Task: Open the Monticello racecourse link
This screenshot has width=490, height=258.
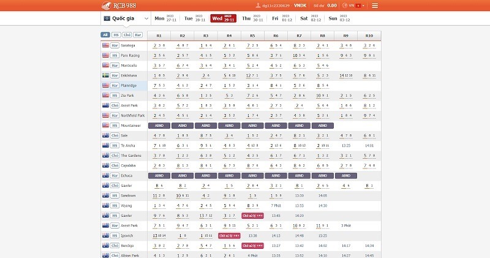Action: (129, 65)
